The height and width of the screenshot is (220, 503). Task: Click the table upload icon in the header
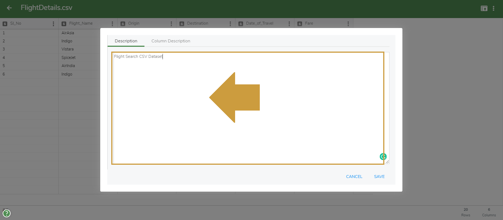484,8
